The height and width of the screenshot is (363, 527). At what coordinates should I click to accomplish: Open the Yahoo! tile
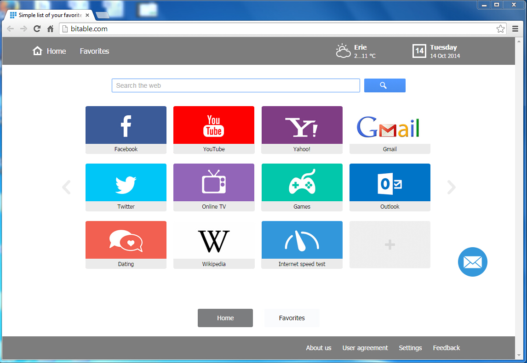[302, 130]
